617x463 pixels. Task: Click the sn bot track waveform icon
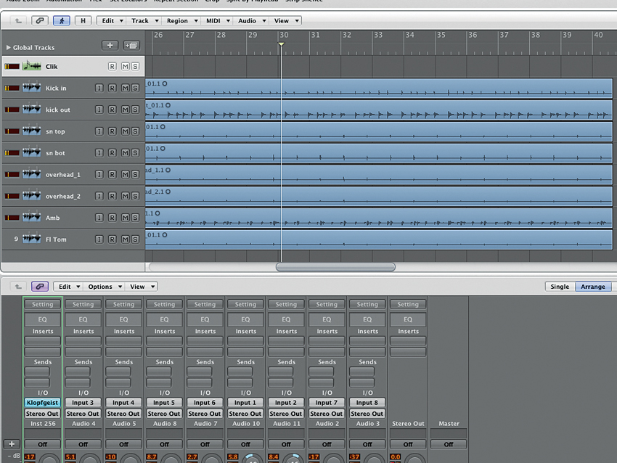click(x=31, y=152)
